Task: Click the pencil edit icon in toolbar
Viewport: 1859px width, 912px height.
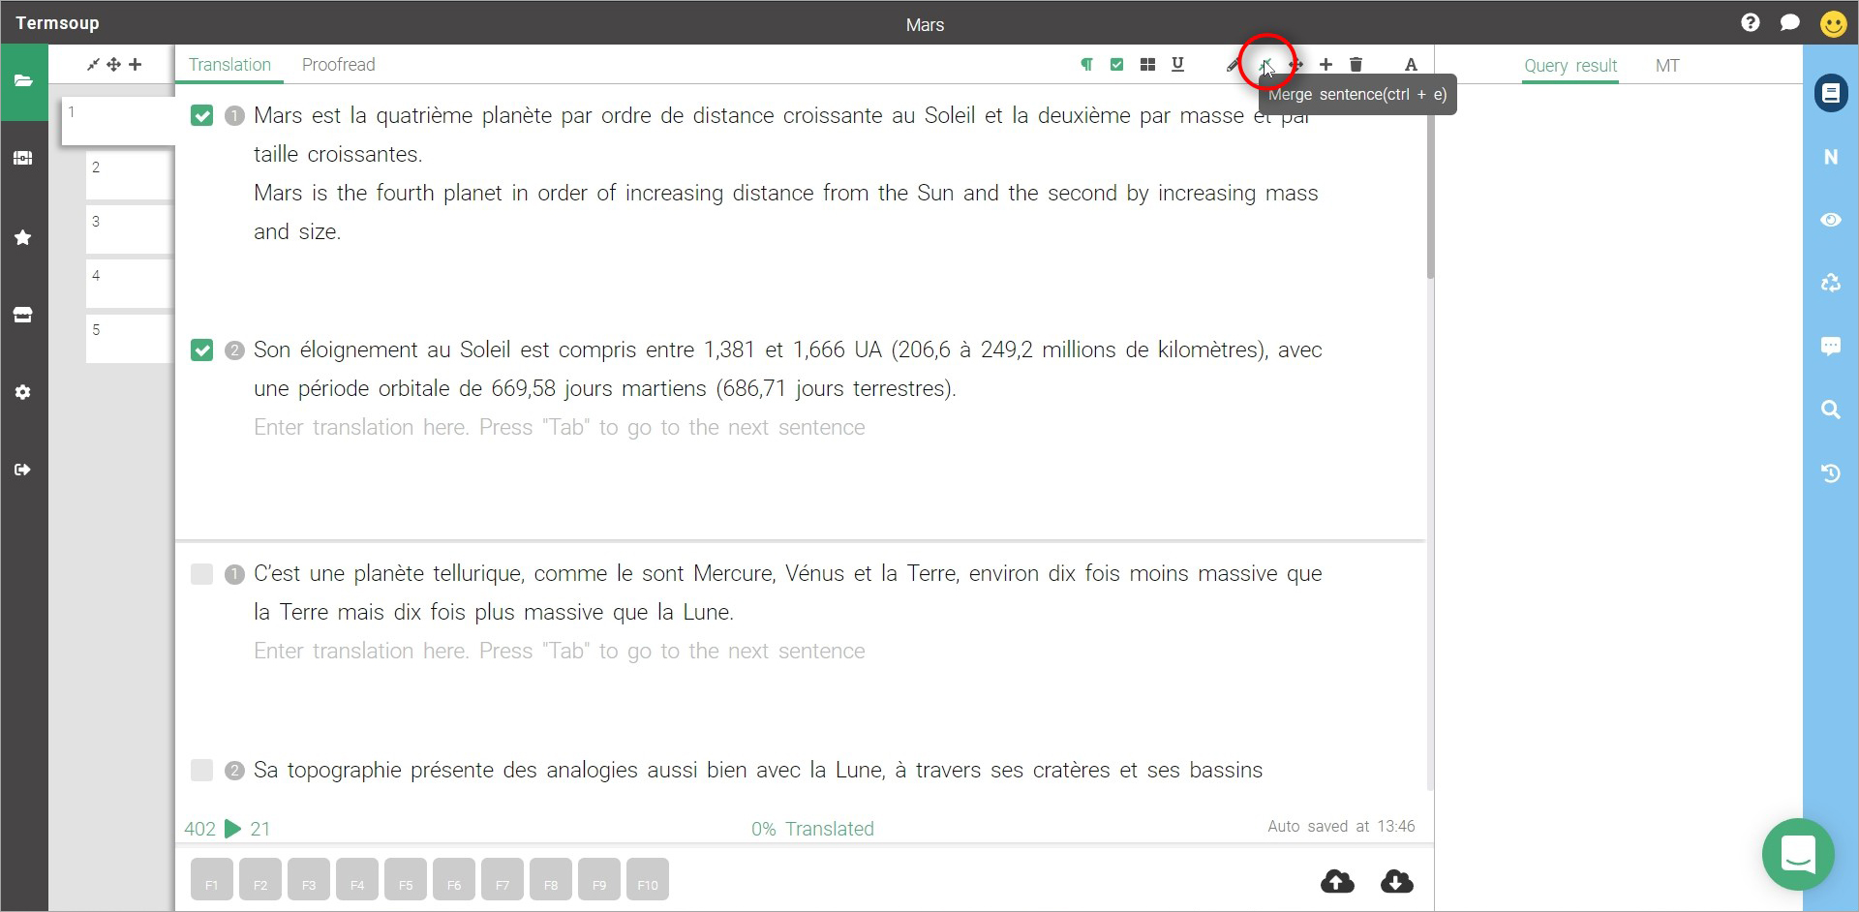Action: [1233, 65]
